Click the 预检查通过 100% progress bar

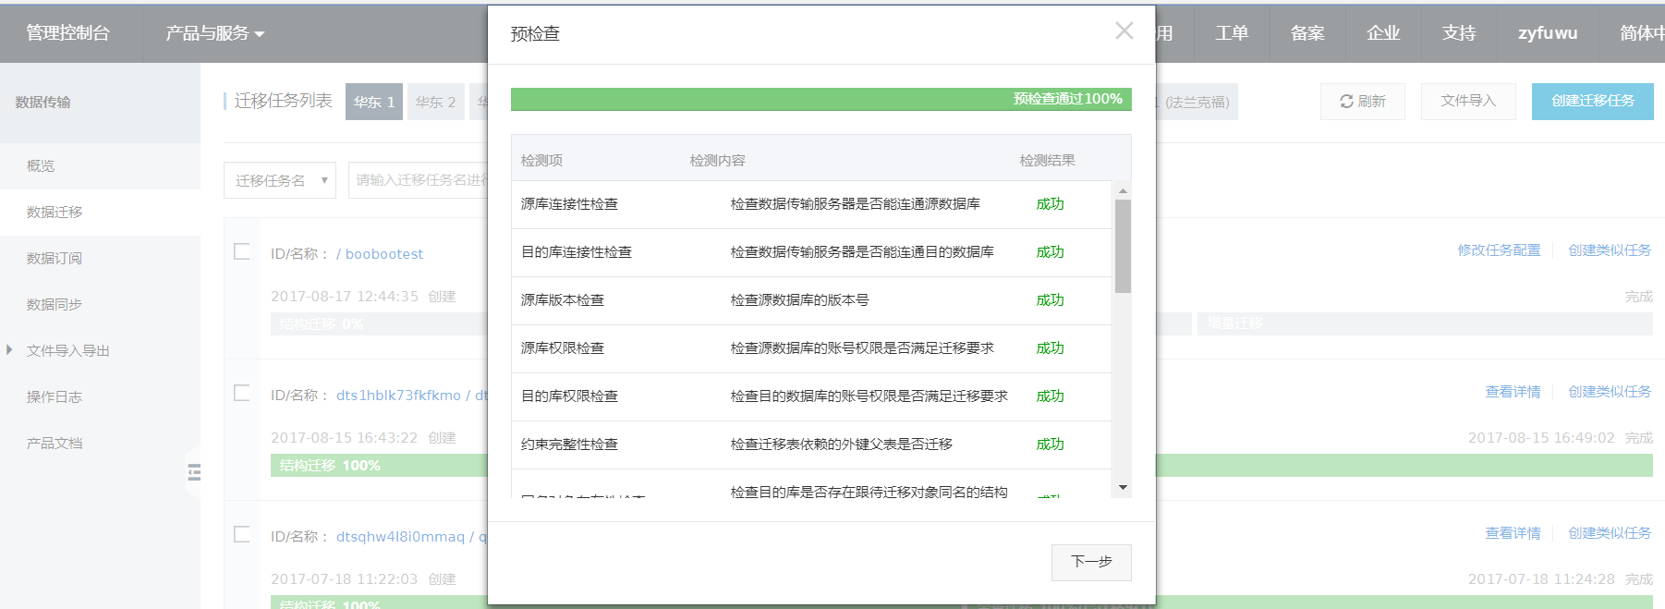coord(820,99)
